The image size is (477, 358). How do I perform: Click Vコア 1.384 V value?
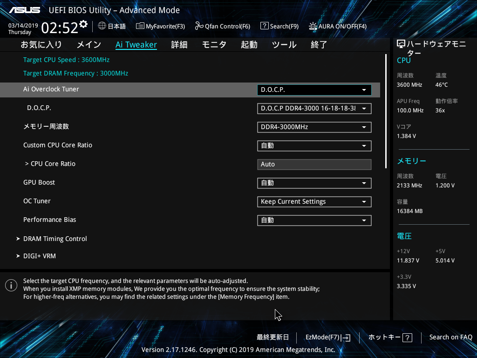406,136
